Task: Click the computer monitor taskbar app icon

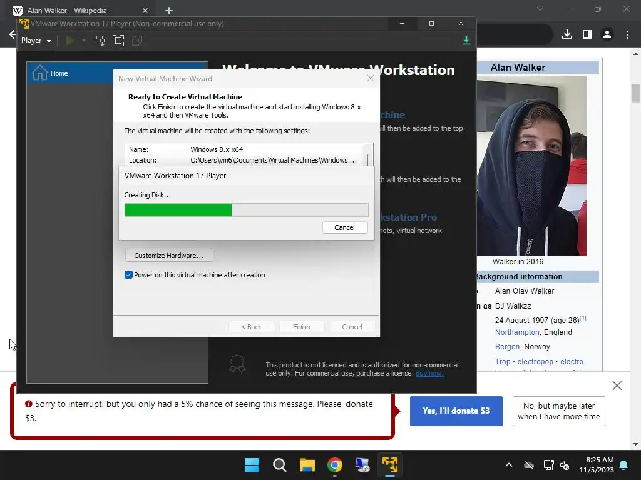Action: click(362, 465)
